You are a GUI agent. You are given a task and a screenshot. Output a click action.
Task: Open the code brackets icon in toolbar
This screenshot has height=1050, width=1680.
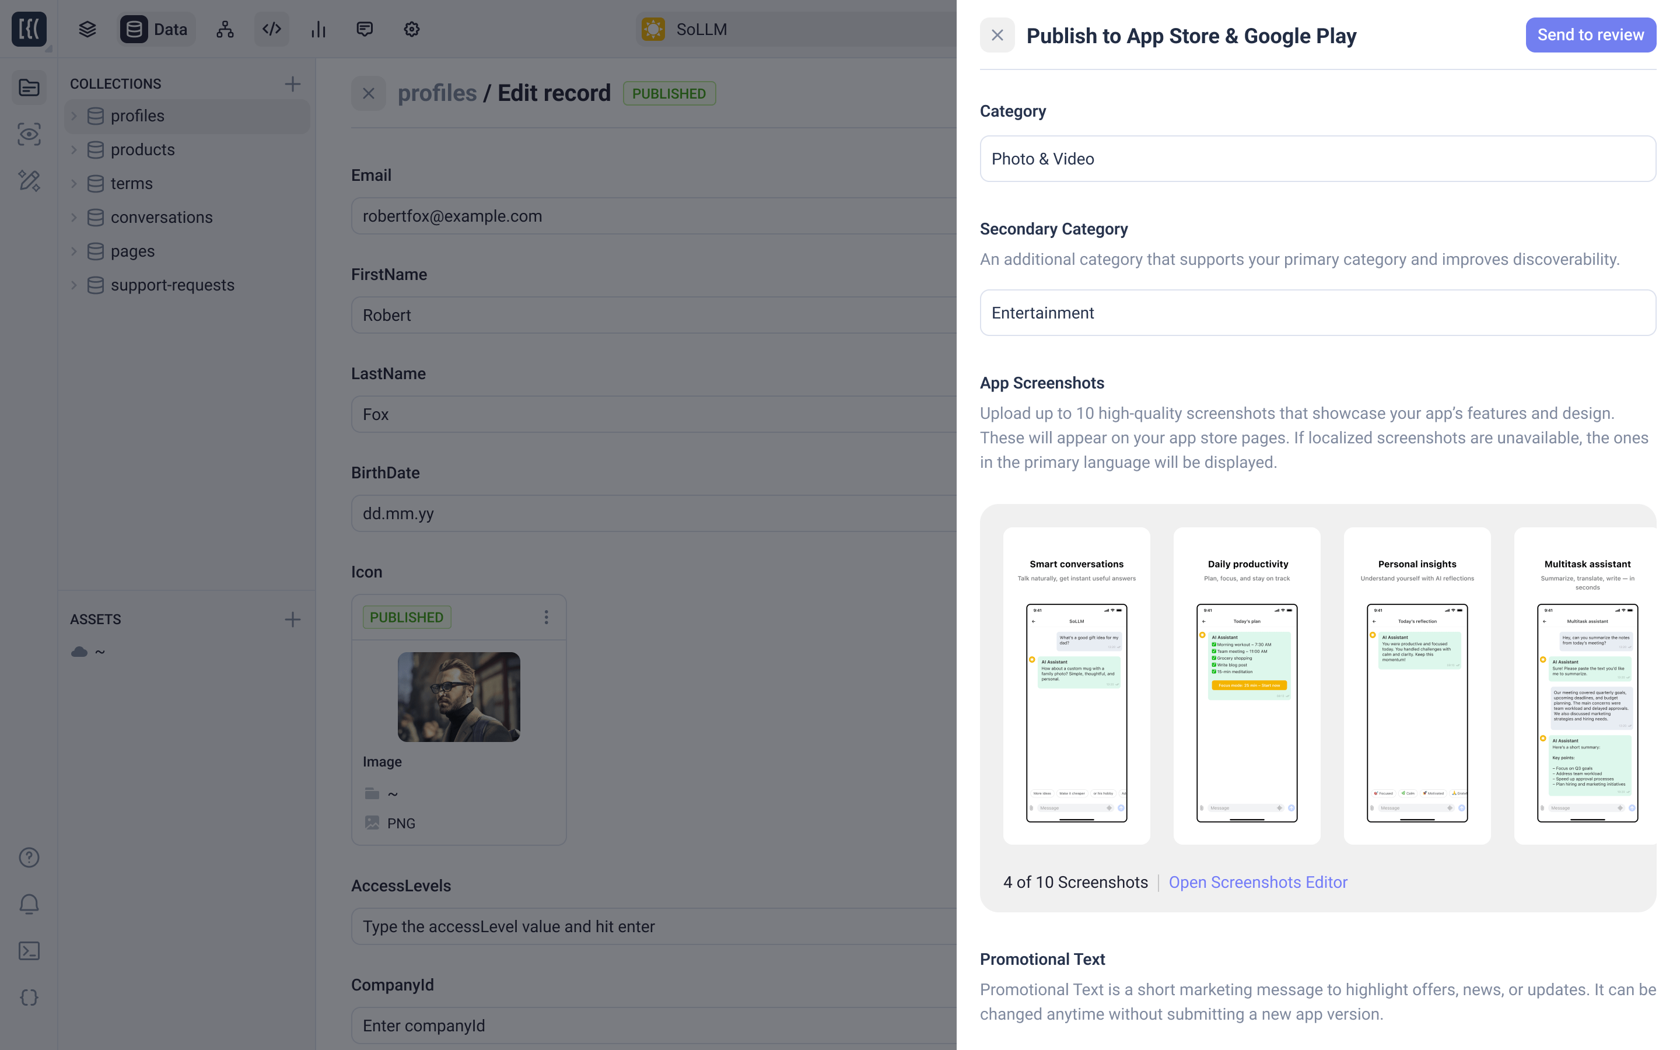(x=271, y=29)
